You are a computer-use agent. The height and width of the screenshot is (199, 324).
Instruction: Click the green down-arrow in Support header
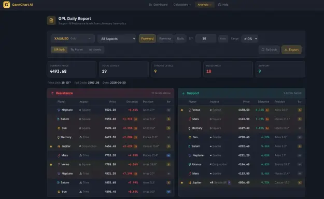click(x=184, y=93)
